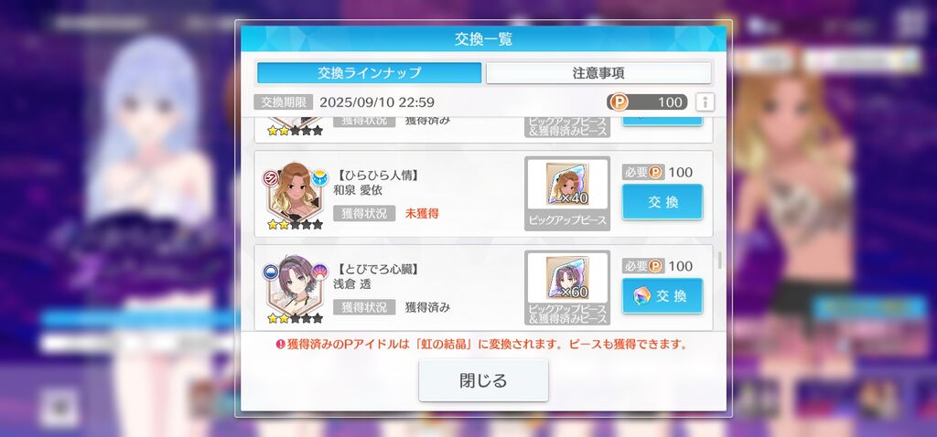Close the dialog with the 閉じる button
The height and width of the screenshot is (437, 937).
coord(483,380)
